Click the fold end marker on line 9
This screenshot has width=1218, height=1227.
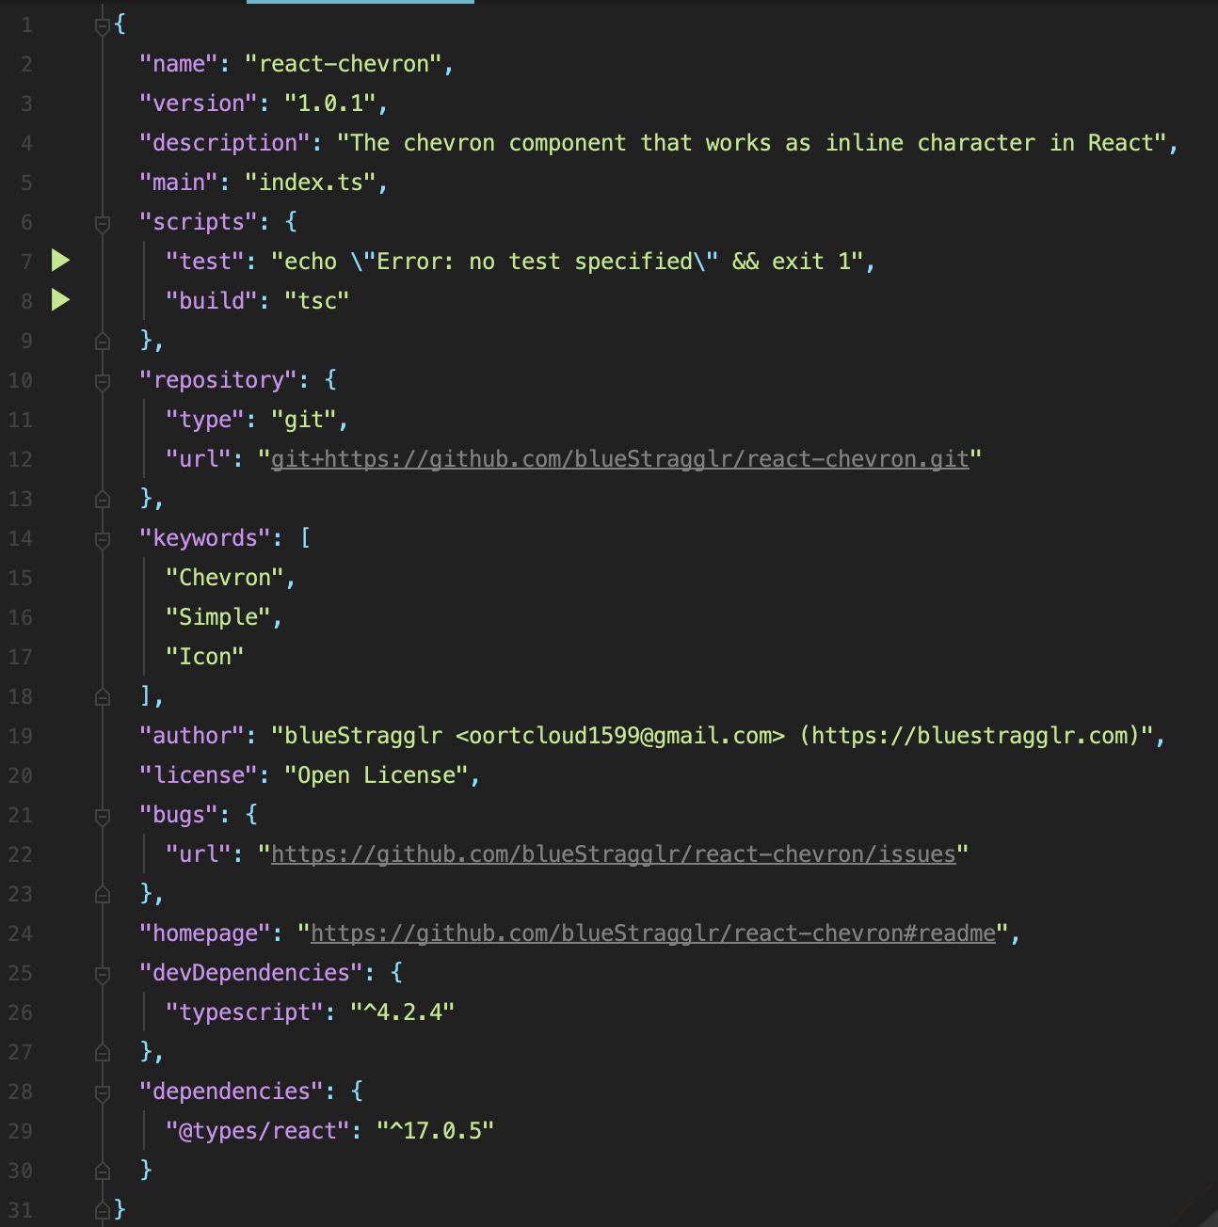[x=103, y=341]
